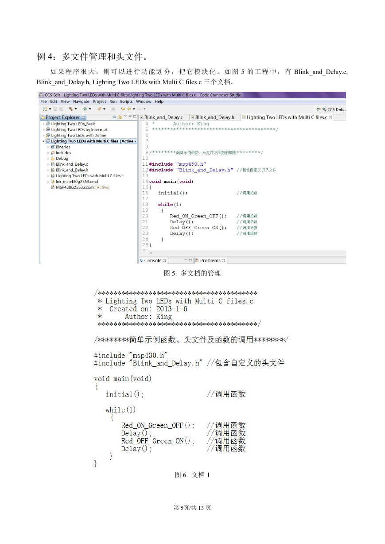Click Link with Editor icon
The width and height of the screenshot is (385, 544).
120,117
